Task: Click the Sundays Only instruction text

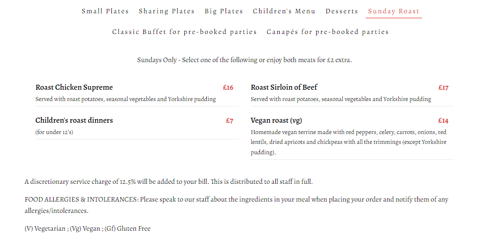Action: coord(244,60)
